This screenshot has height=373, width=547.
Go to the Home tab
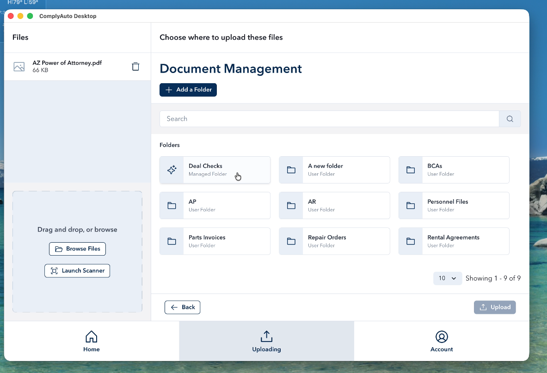click(92, 341)
